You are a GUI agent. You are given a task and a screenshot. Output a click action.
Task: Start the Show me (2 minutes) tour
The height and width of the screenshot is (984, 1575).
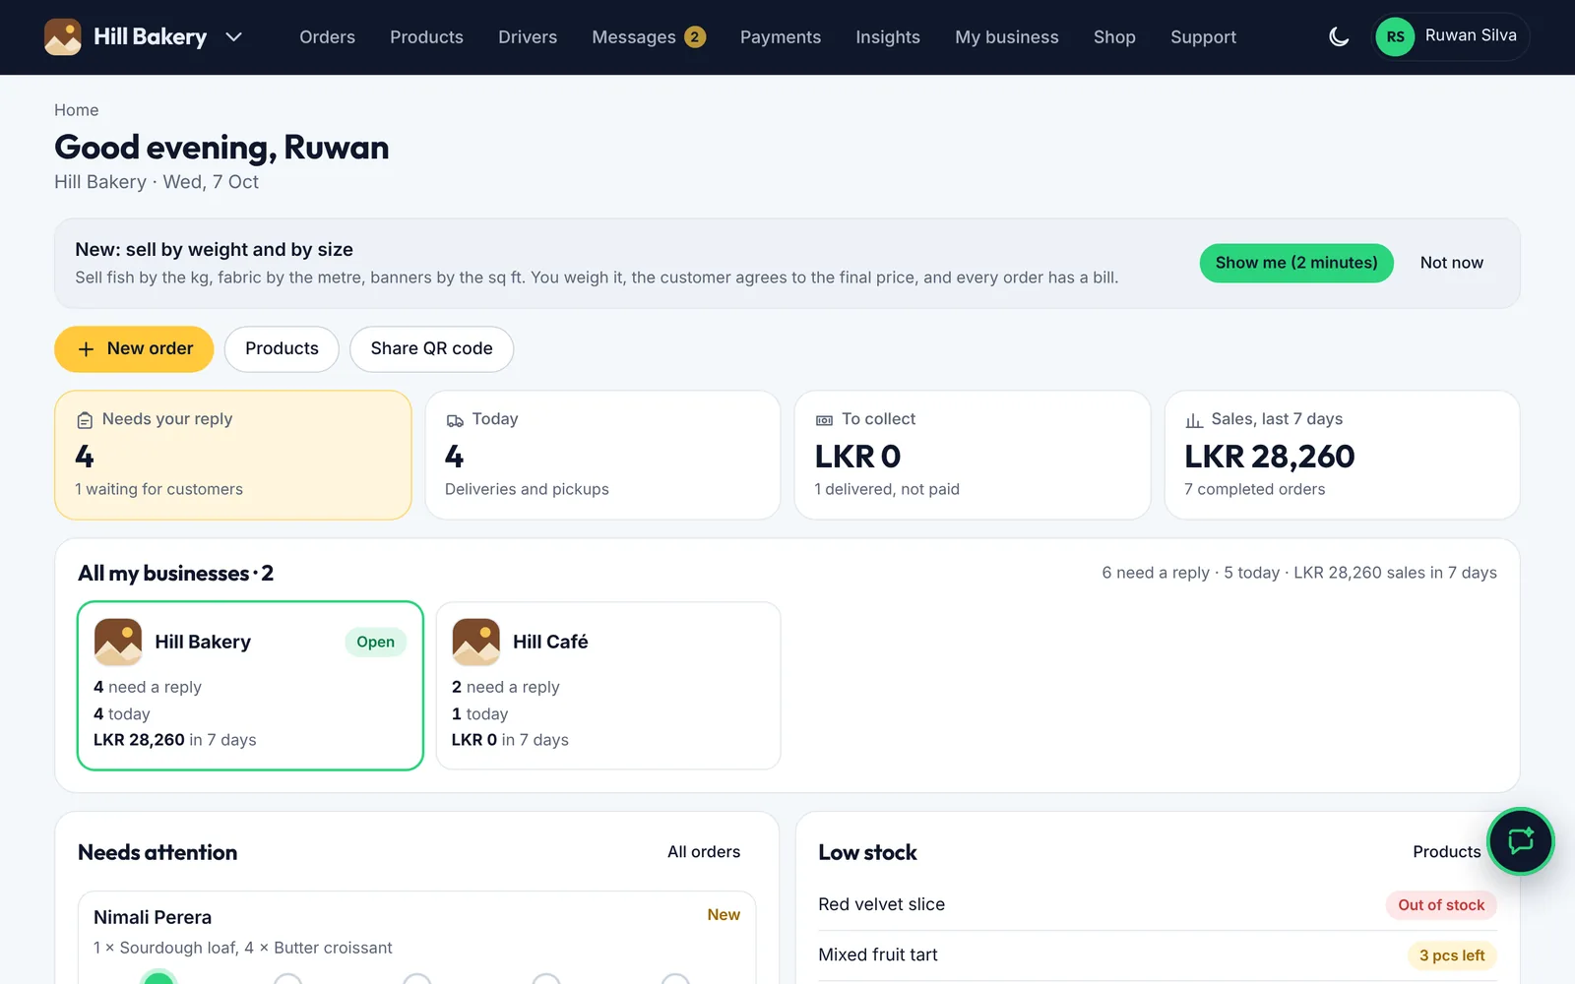pos(1296,263)
